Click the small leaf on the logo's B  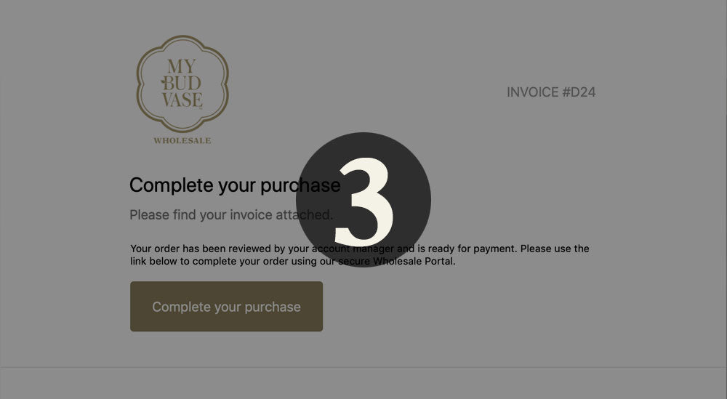163,82
